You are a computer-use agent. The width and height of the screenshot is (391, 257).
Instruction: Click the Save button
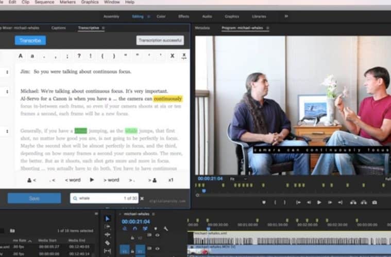coord(34,198)
